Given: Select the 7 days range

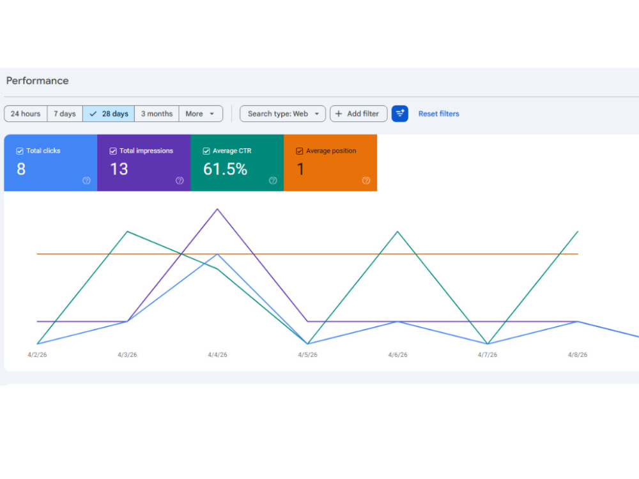Looking at the screenshot, I should point(65,114).
